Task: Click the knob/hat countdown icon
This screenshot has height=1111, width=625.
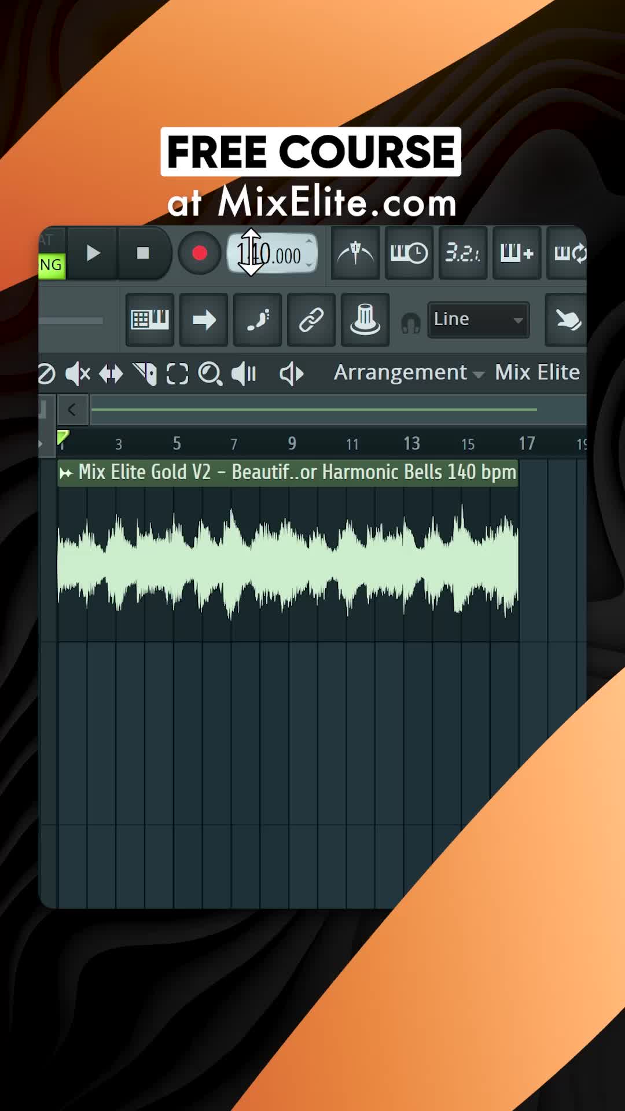Action: [365, 319]
